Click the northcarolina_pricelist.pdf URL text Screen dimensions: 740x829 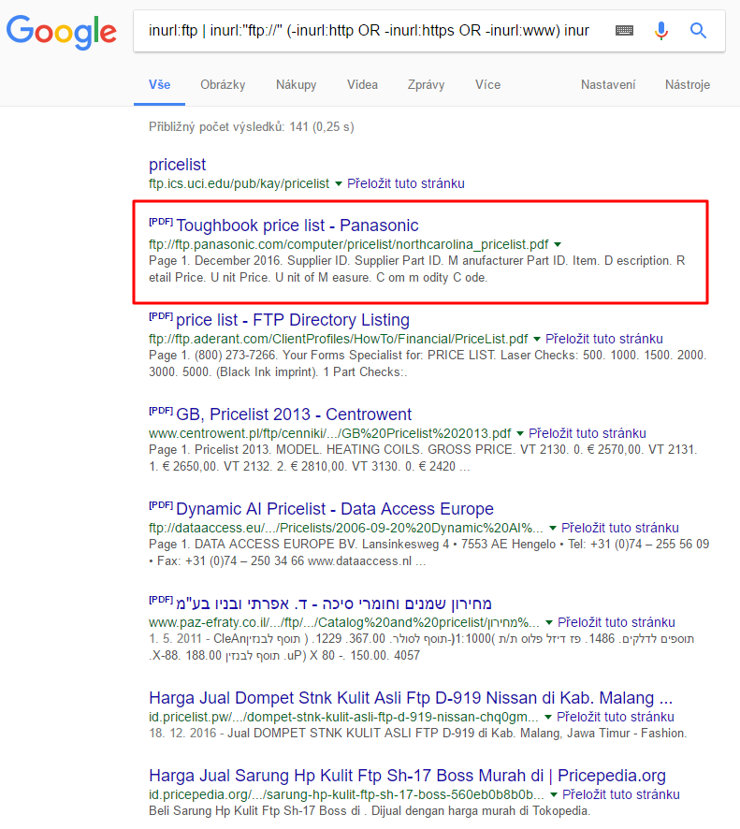click(349, 244)
